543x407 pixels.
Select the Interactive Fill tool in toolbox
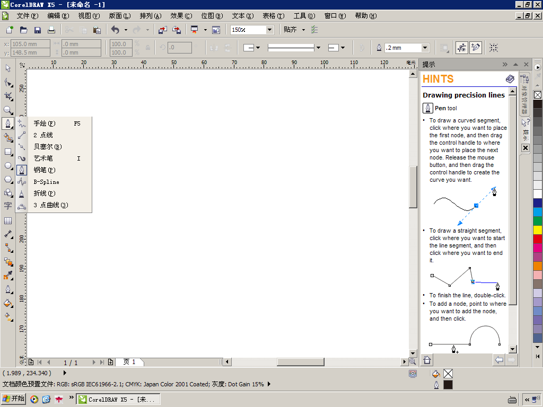8,317
